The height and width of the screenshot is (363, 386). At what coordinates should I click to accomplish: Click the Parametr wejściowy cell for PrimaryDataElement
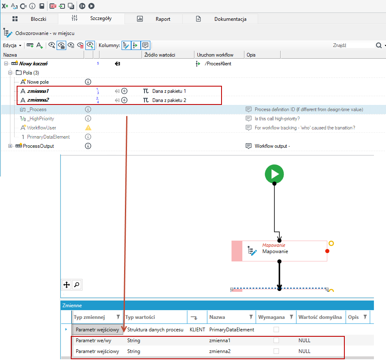point(97,330)
